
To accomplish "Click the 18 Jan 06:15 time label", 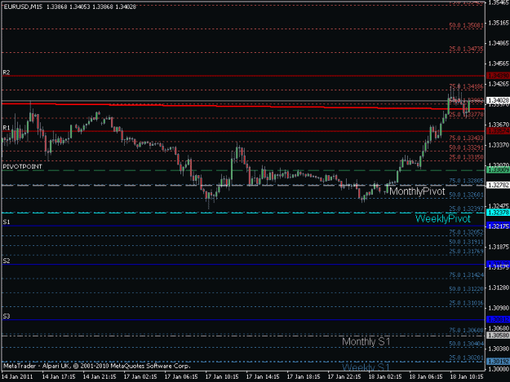I will [426, 377].
